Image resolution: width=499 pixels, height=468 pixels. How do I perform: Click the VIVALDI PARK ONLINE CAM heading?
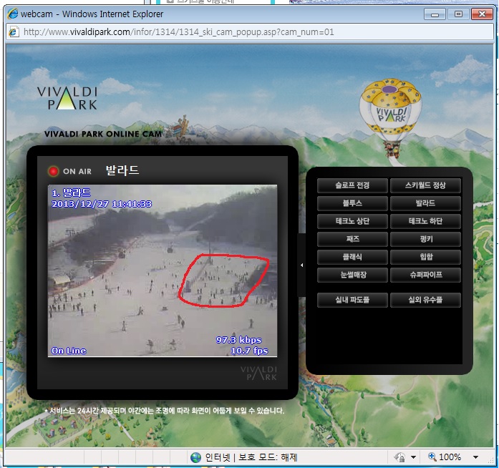[103, 134]
